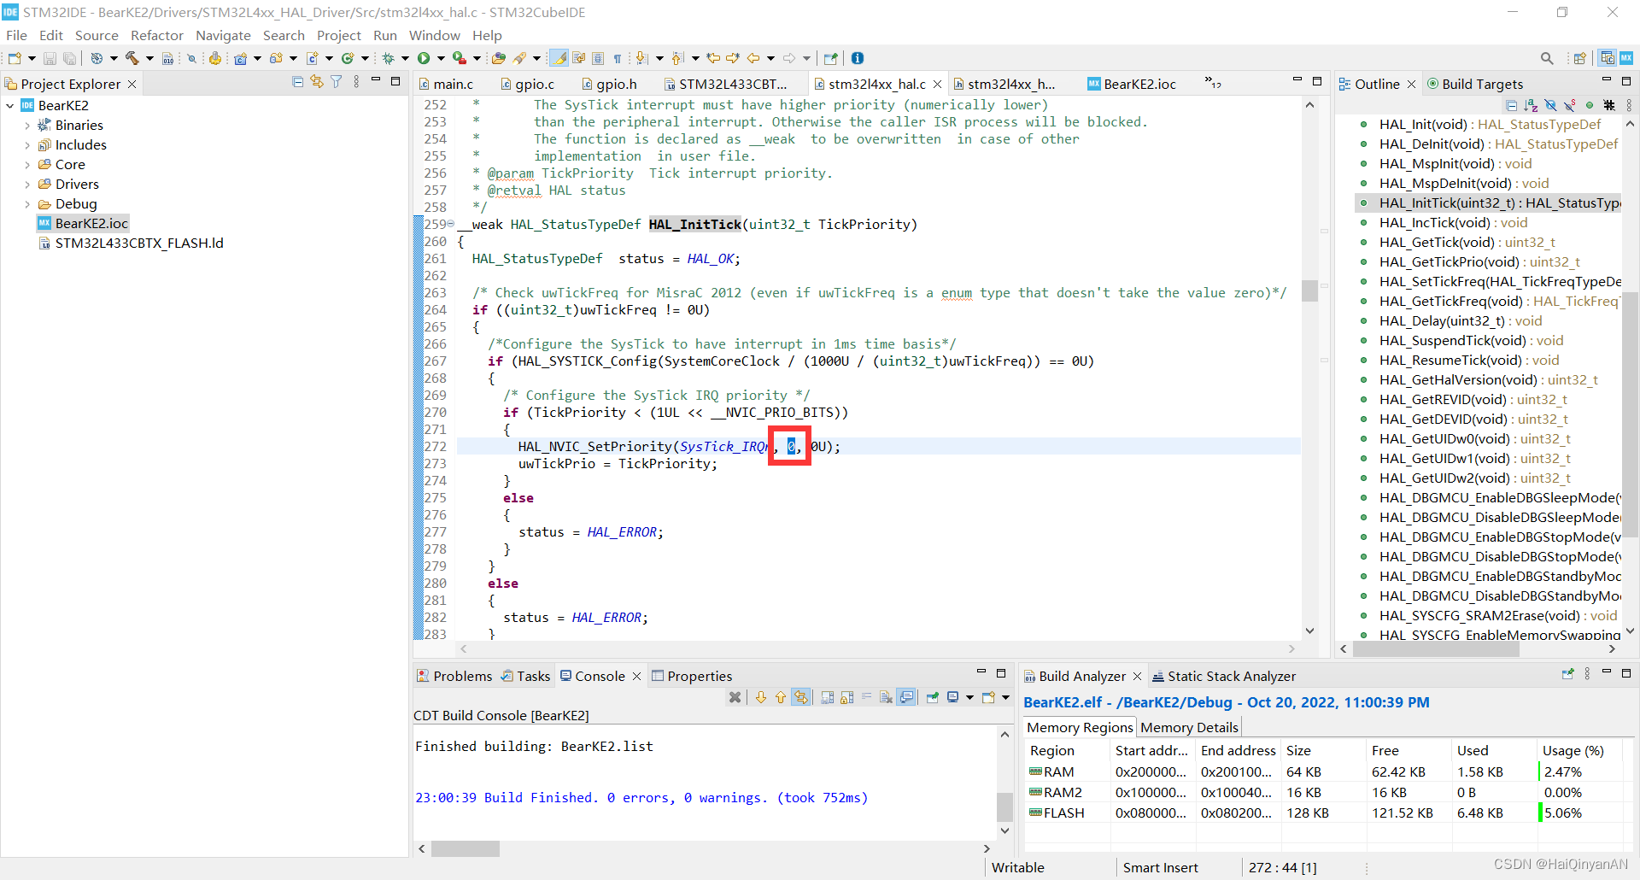Switch to the MX device configuration perspective
Image resolution: width=1640 pixels, height=880 pixels.
pos(1626,58)
